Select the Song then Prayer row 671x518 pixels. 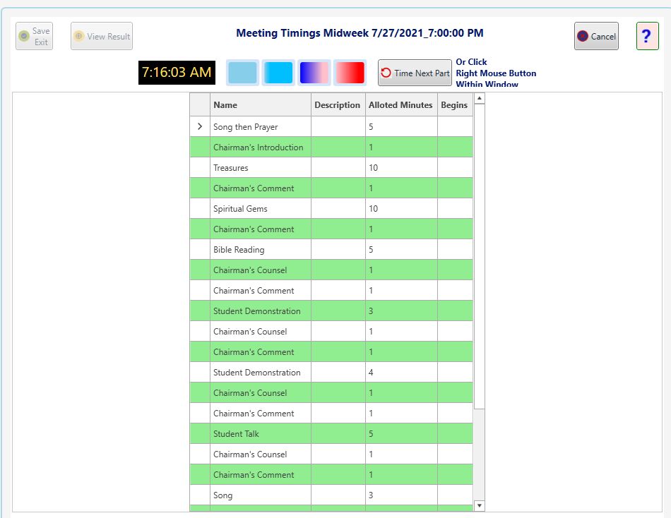pyautogui.click(x=331, y=126)
